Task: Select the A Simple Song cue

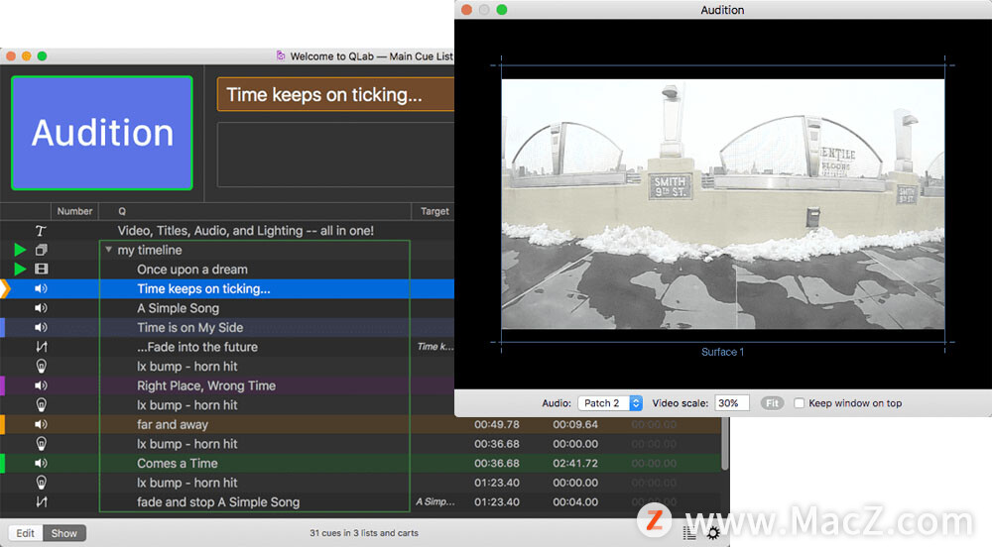Action: (x=178, y=308)
